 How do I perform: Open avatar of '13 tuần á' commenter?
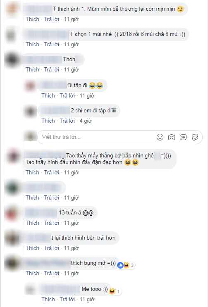[x=12, y=213]
